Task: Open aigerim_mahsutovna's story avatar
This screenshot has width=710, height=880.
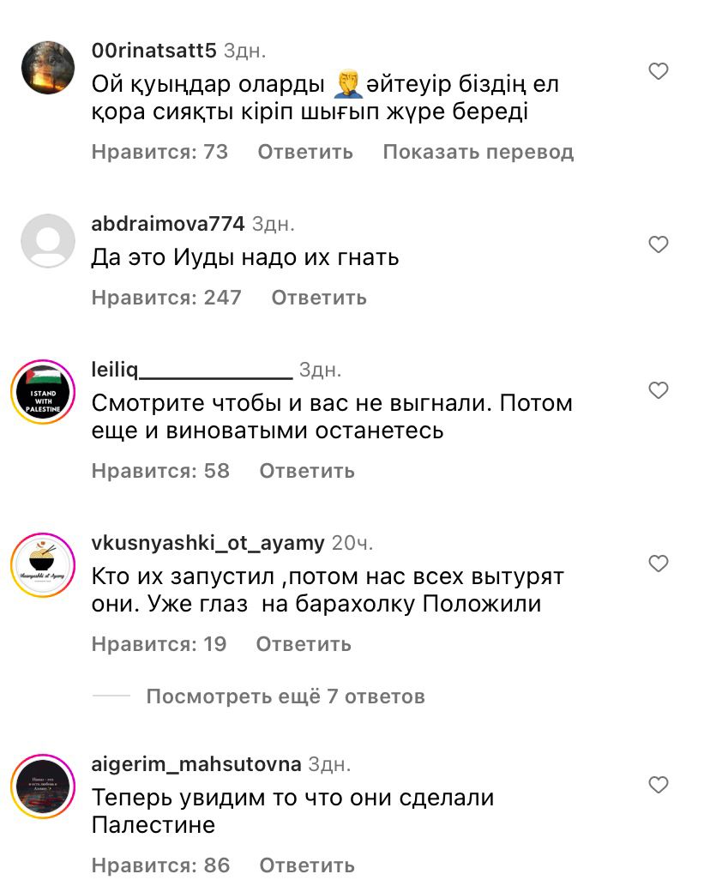Action: pos(43,786)
